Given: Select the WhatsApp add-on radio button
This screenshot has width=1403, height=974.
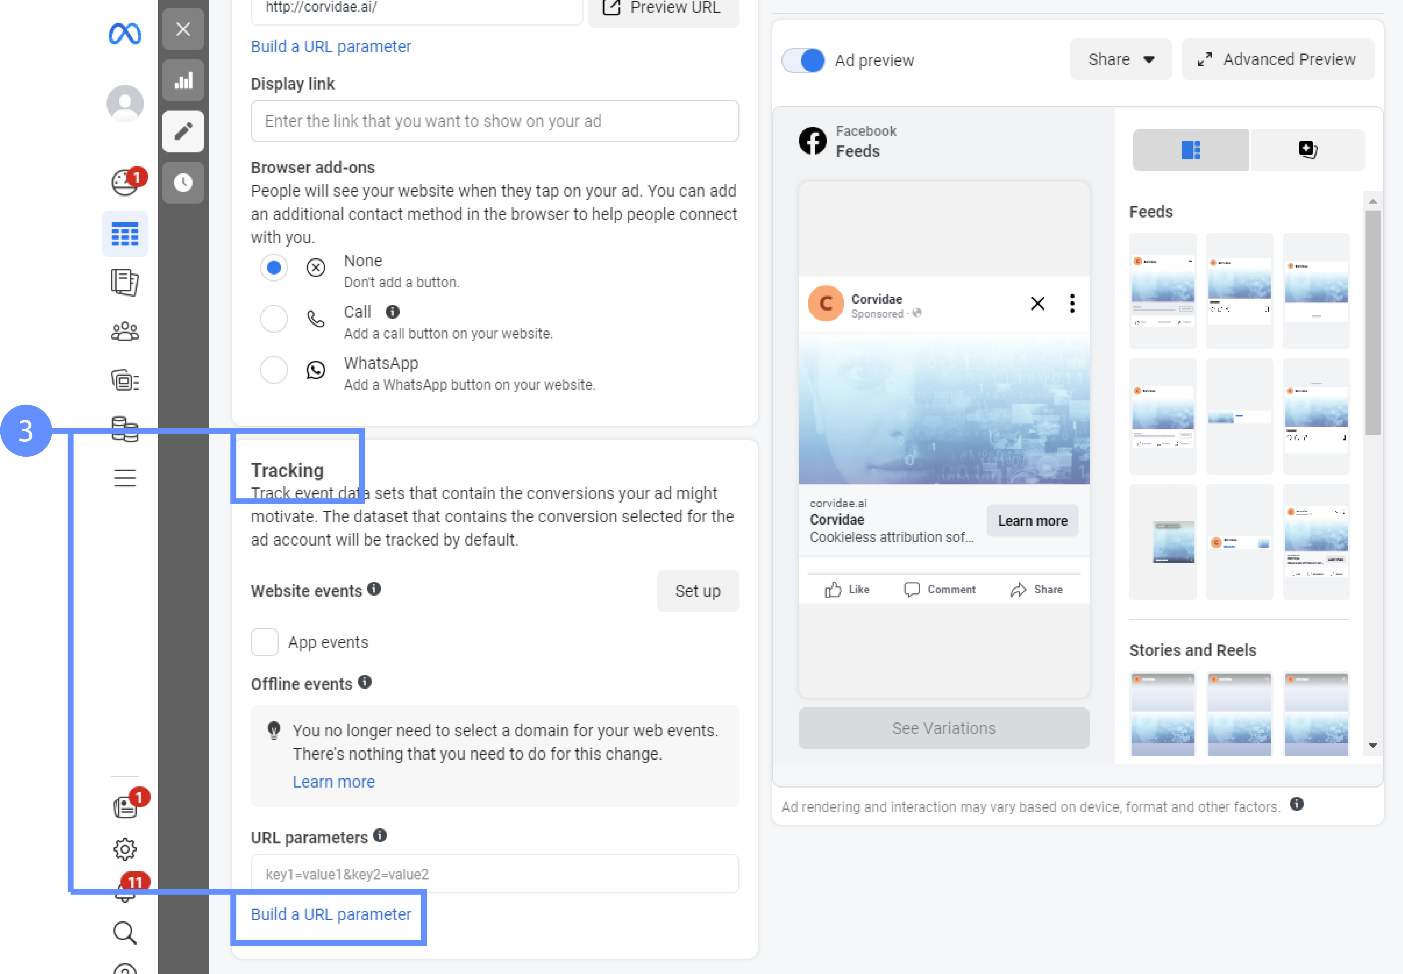Looking at the screenshot, I should [273, 370].
